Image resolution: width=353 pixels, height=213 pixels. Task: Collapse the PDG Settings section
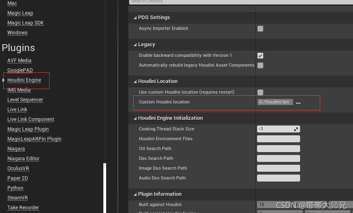135,18
